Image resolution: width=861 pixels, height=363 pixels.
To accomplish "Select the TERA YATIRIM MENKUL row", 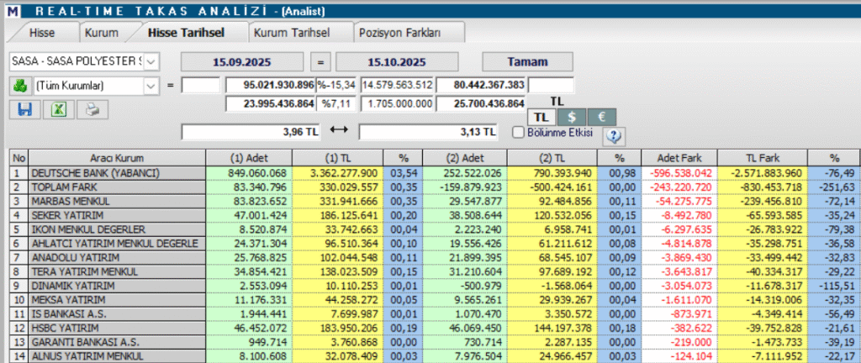I will pos(435,271).
